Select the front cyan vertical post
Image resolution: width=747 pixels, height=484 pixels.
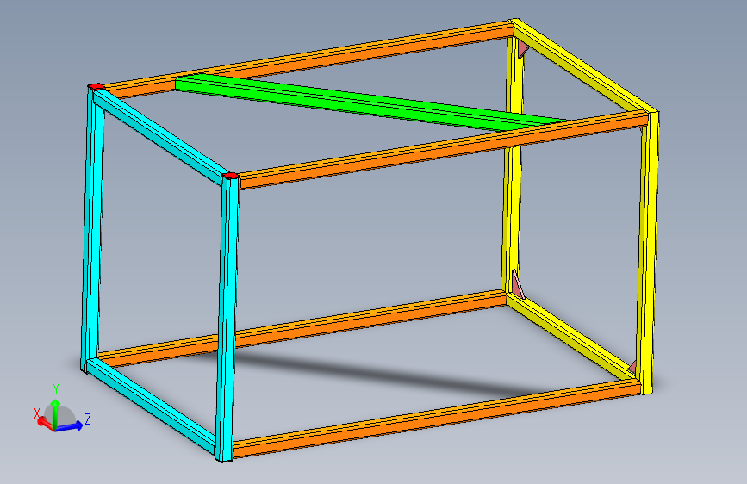(227, 320)
